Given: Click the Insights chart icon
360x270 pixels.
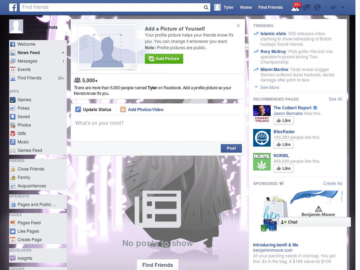Looking at the screenshot, I should 13,258.
